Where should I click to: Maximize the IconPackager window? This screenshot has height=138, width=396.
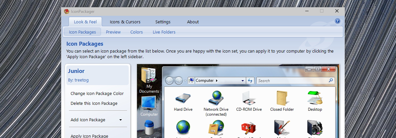[x=322, y=11]
